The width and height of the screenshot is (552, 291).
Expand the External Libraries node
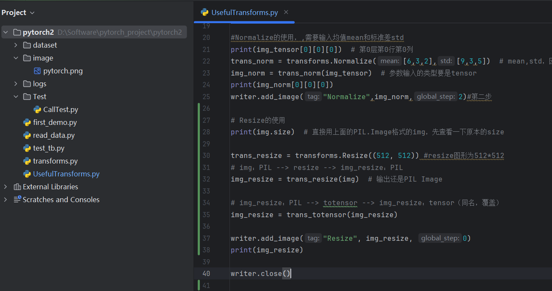pyautogui.click(x=6, y=187)
